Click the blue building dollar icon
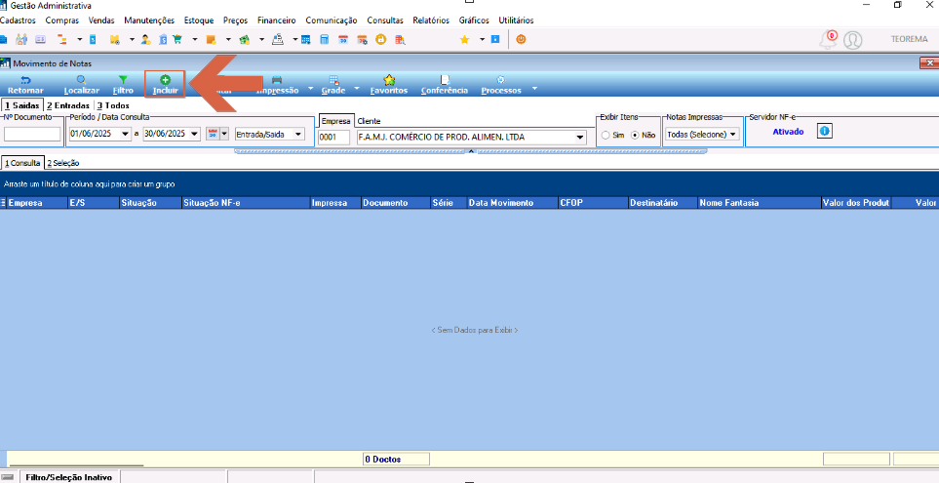Image resolution: width=939 pixels, height=483 pixels. 163,40
